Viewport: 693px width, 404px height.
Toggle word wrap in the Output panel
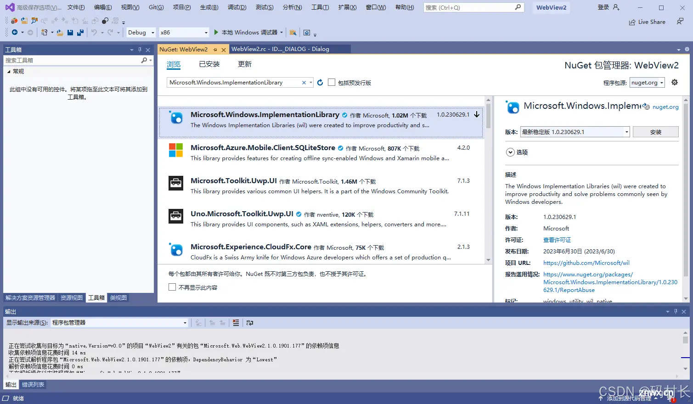point(250,323)
